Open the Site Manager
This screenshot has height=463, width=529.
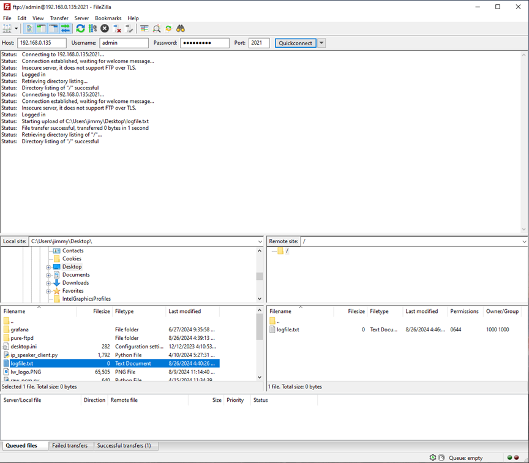click(7, 29)
